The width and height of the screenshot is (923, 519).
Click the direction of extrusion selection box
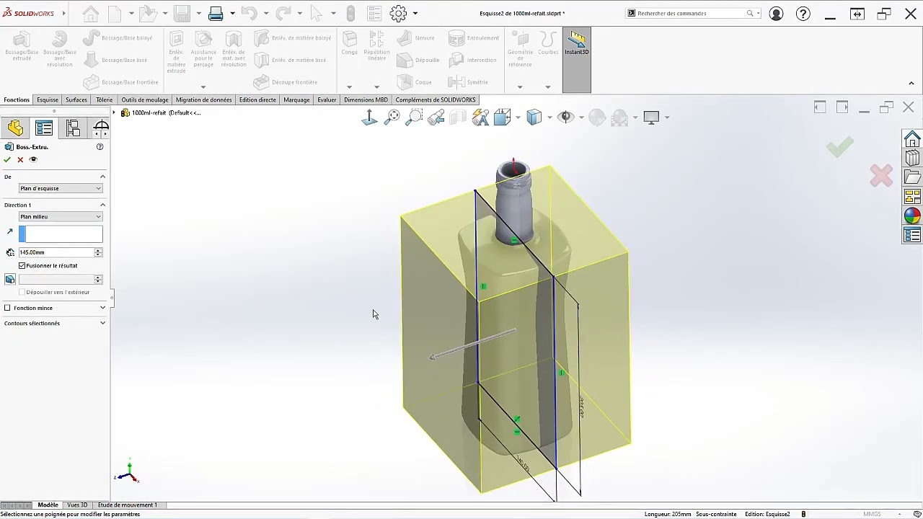pos(61,234)
